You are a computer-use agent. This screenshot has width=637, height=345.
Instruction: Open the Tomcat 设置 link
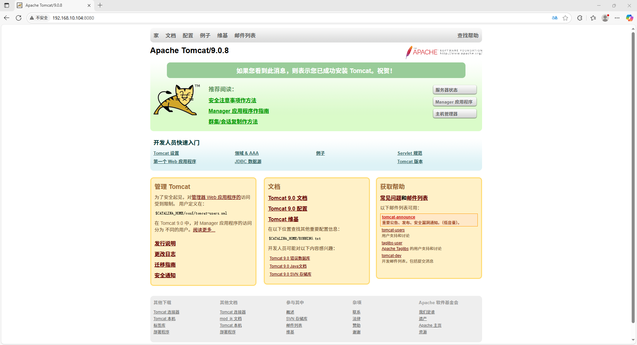pyautogui.click(x=166, y=153)
